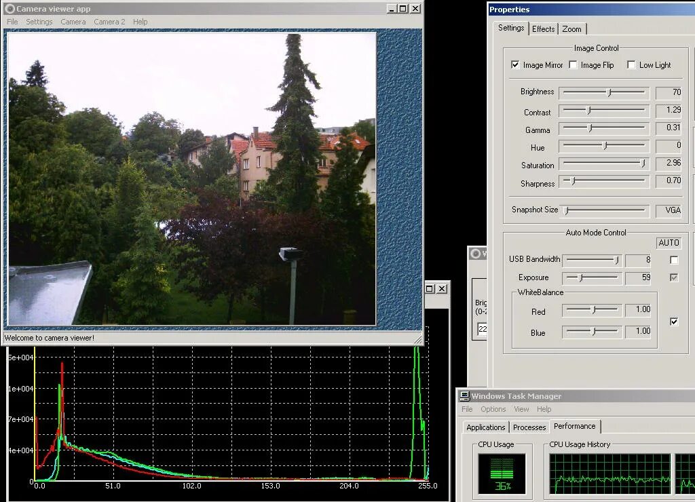Switch to the Zoom tab
695x502 pixels.
[x=571, y=29]
